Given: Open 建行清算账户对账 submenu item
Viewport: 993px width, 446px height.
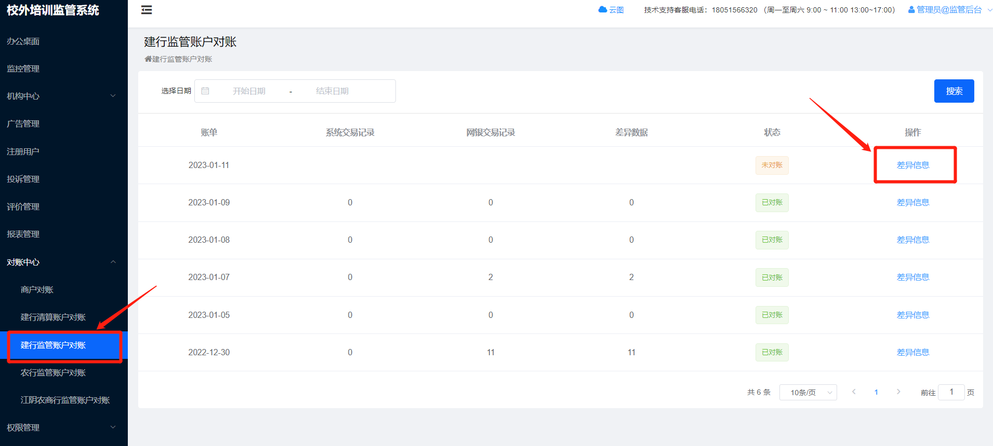Looking at the screenshot, I should click(x=53, y=317).
